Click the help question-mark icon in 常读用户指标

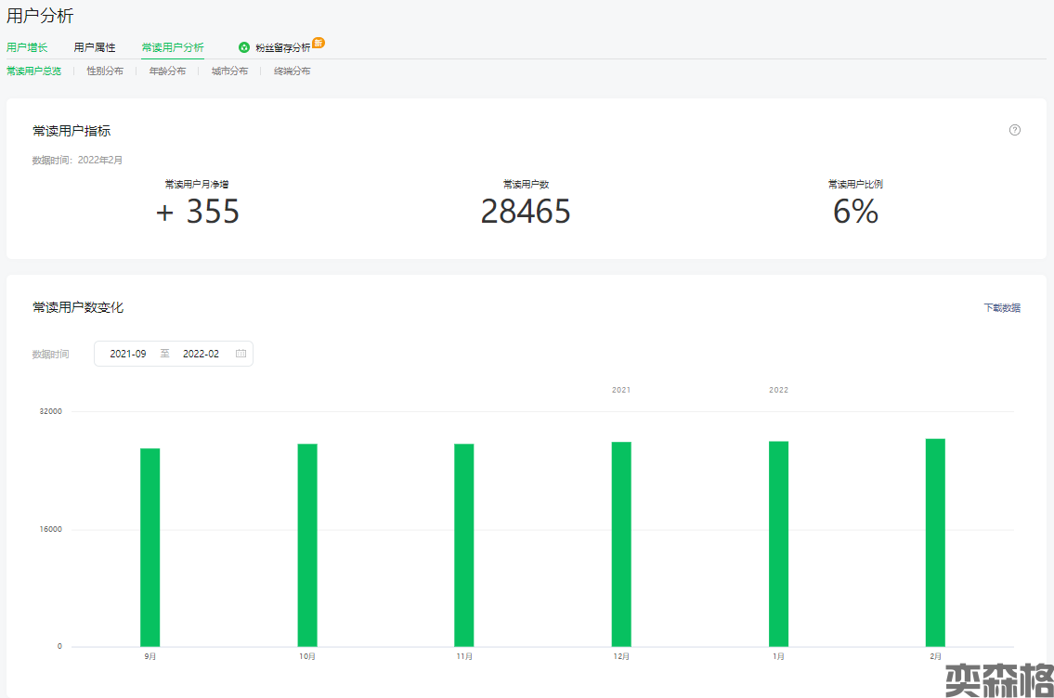pos(1014,130)
